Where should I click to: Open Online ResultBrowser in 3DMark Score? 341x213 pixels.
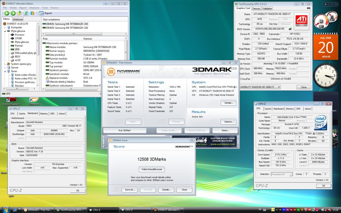point(152,169)
